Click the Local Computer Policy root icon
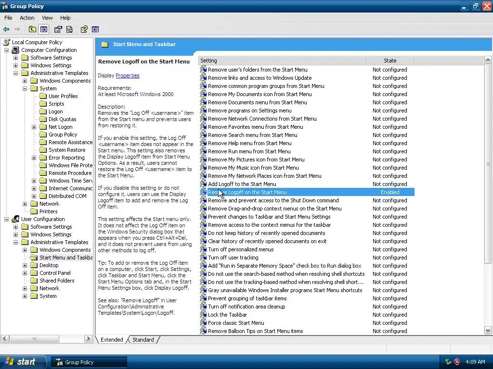Image resolution: width=493 pixels, height=369 pixels. pos(7,42)
